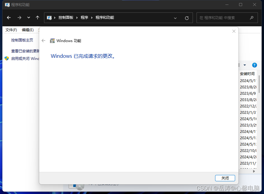
Task: Click the address bar control panel icon
Action: tap(49, 18)
